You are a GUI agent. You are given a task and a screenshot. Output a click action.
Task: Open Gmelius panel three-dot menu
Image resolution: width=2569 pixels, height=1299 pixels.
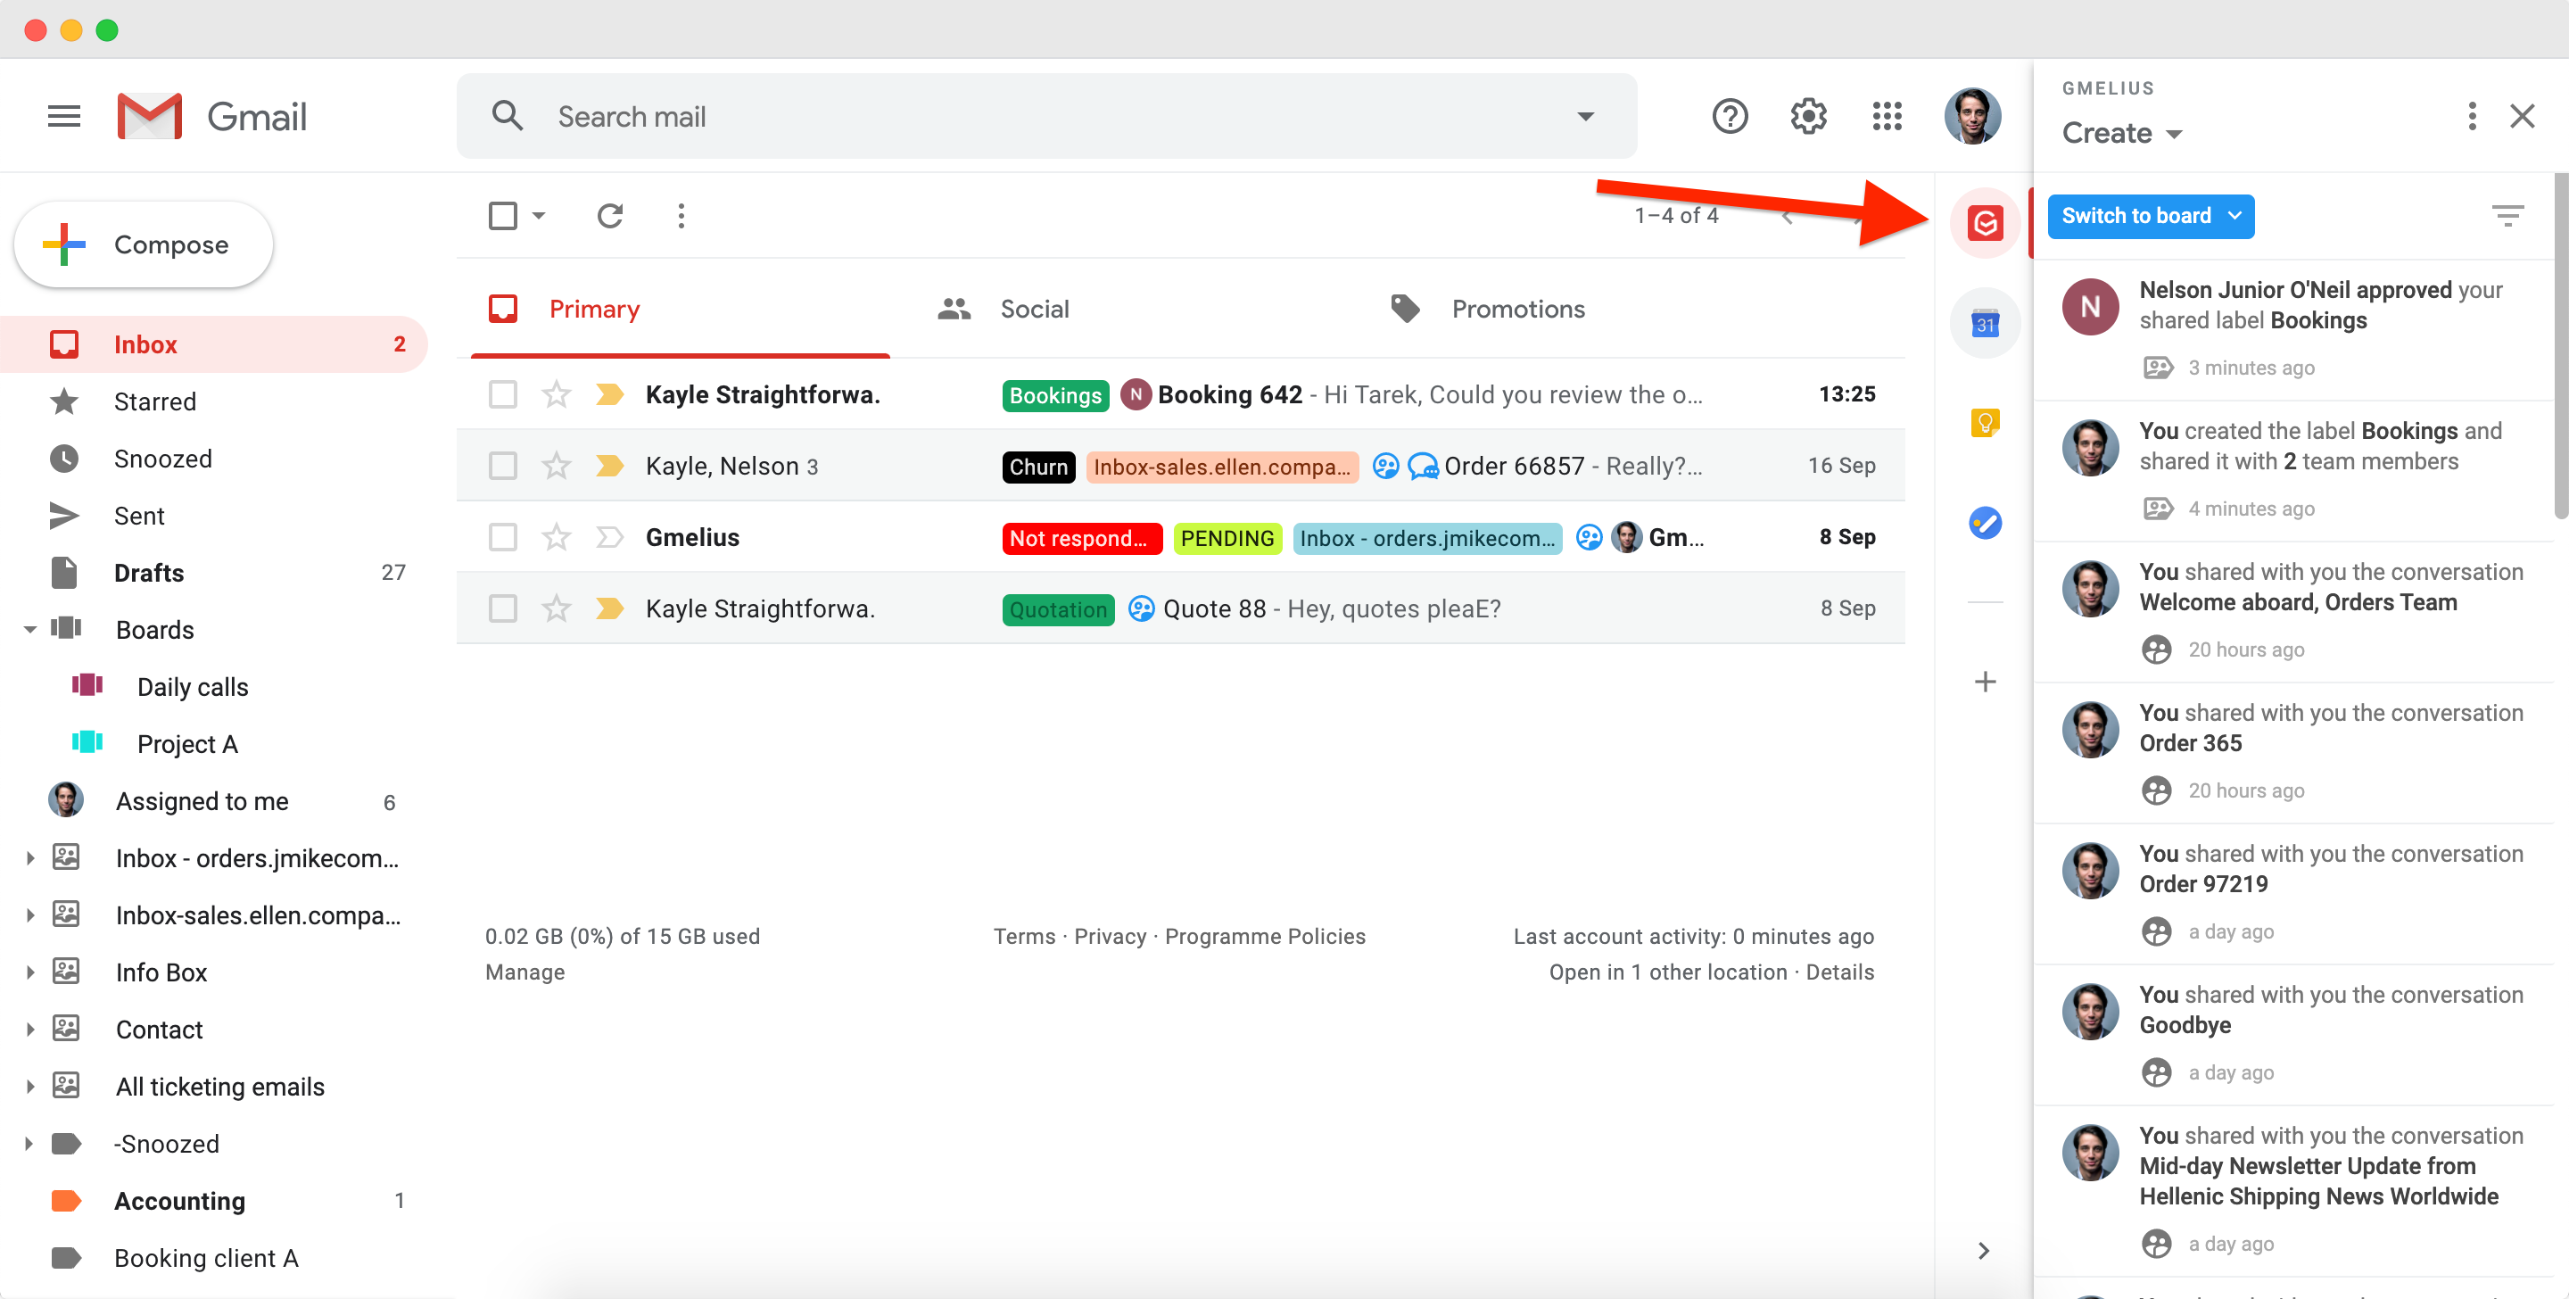[x=2471, y=117]
